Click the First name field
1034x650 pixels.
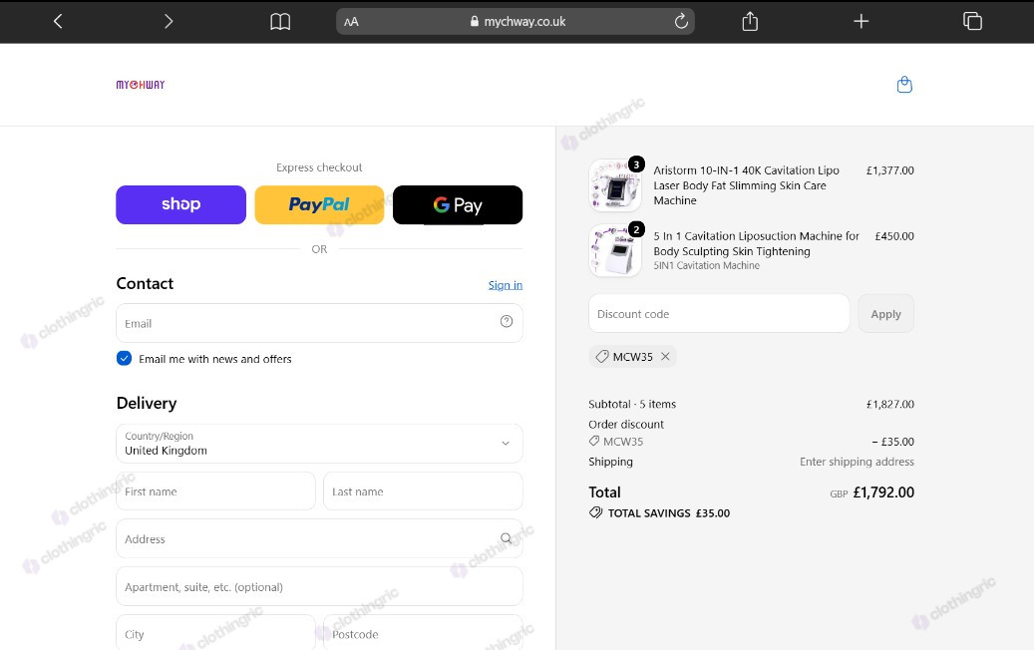pyautogui.click(x=215, y=491)
